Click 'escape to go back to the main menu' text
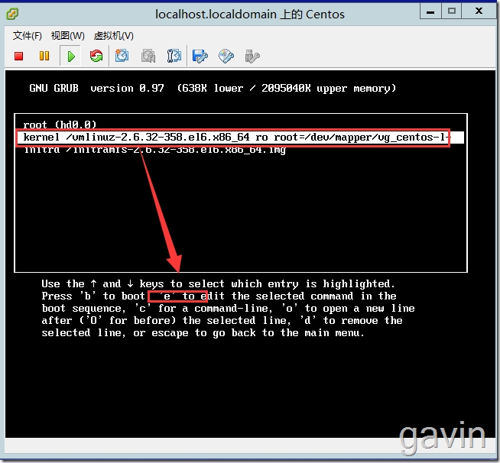 coord(258,333)
